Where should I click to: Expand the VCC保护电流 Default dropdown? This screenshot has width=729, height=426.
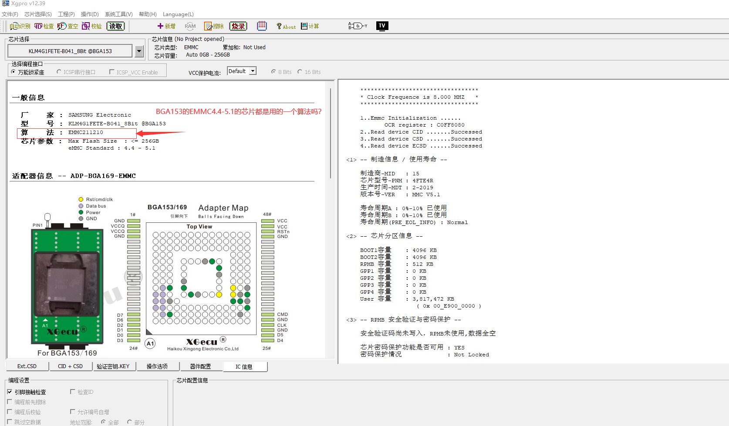[253, 71]
